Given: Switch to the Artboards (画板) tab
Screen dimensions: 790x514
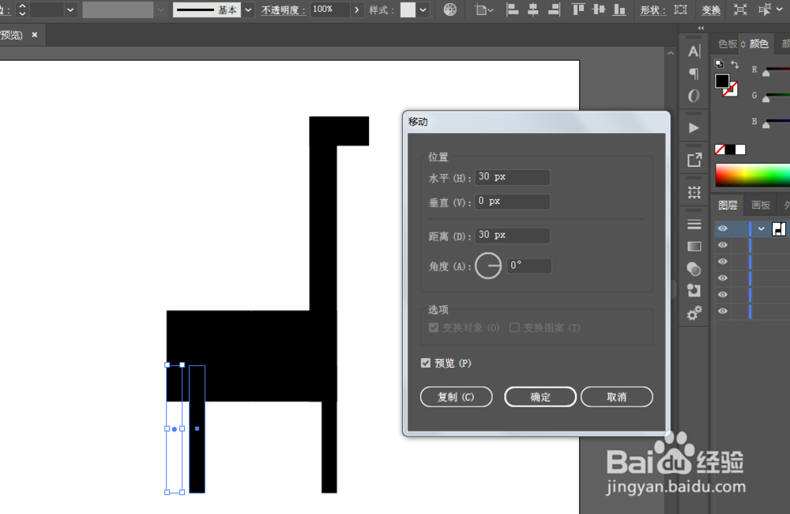Looking at the screenshot, I should [761, 205].
